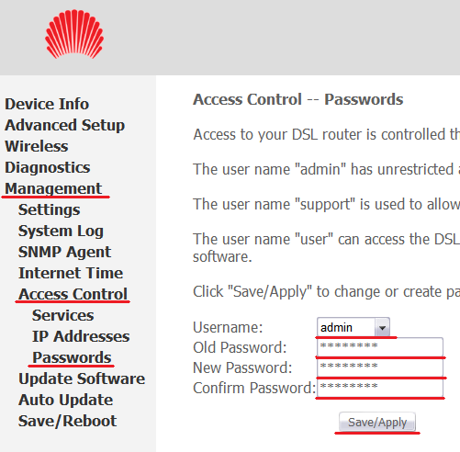The height and width of the screenshot is (452, 460).
Task: View the System Log
Action: (61, 231)
